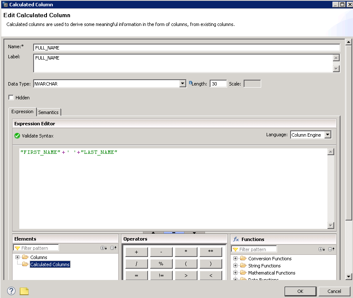Click the Columns folder icon
This screenshot has height=298, width=353.
25,257
